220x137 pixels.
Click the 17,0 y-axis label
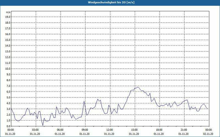8,28
